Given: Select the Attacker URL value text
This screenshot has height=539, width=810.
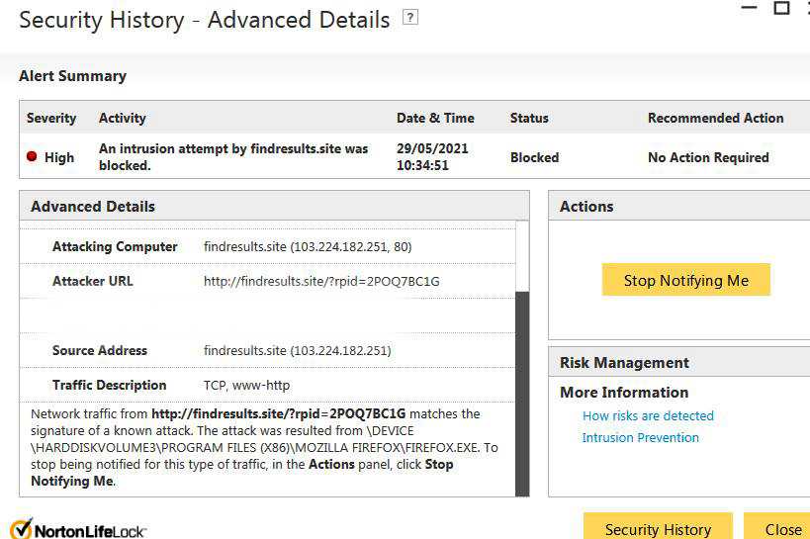Looking at the screenshot, I should 321,282.
